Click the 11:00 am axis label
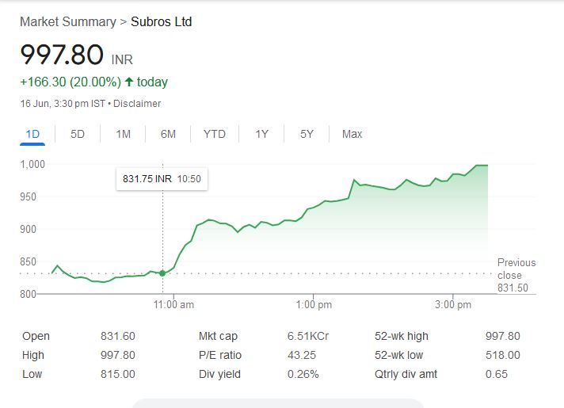Screen dimensions: 564x408 (x=173, y=305)
